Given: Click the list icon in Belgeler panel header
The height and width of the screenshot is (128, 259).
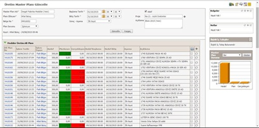Looking at the screenshot, I should point(245,11).
